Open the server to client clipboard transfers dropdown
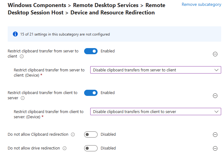Viewport: 223px width, 155px height. [155, 70]
